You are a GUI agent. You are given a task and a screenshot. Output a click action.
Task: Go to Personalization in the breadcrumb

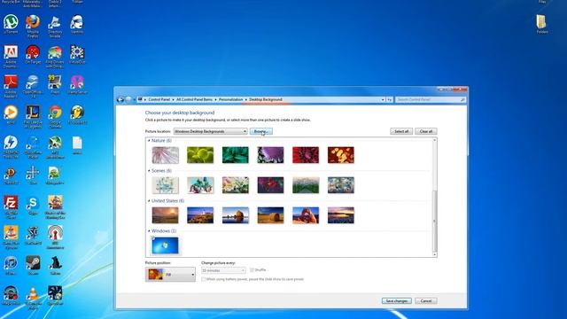click(230, 99)
